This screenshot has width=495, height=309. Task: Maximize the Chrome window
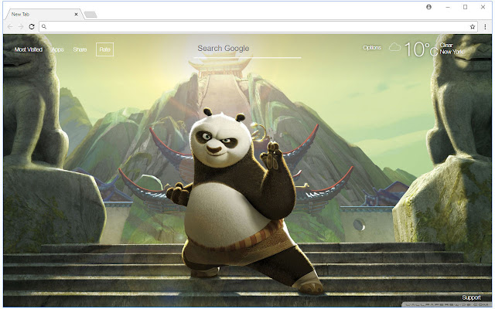tap(465, 7)
